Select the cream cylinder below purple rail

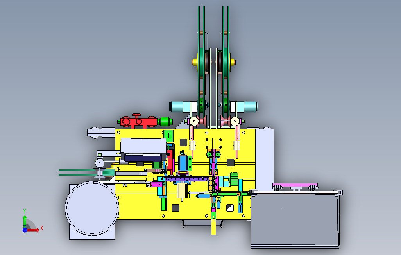tap(182, 190)
